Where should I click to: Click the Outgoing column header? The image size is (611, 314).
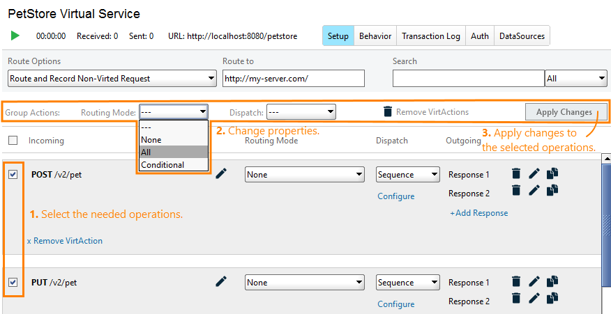click(463, 141)
